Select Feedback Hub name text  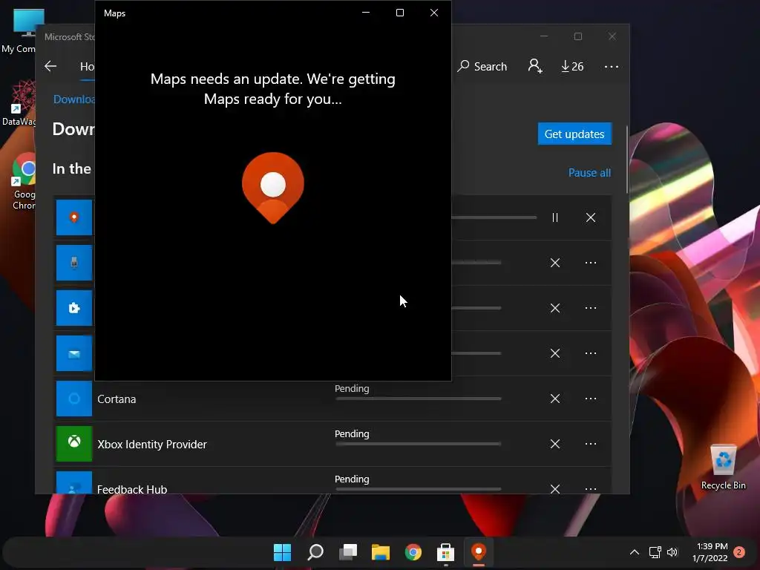point(132,489)
